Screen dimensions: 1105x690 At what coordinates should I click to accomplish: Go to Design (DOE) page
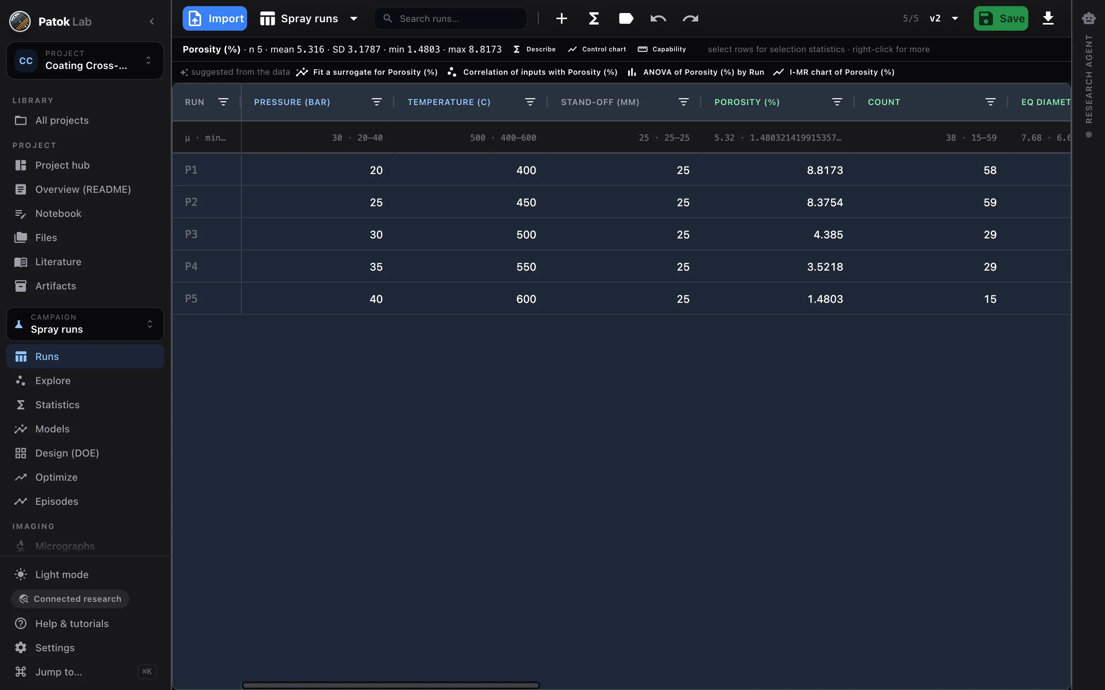[x=85, y=453]
